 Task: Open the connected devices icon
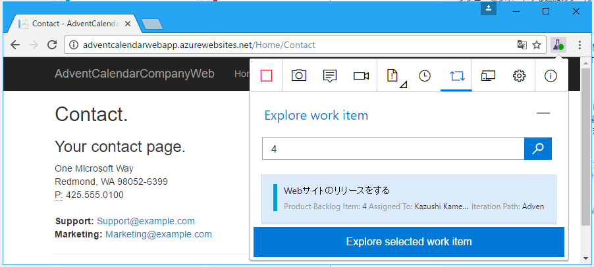[x=488, y=76]
